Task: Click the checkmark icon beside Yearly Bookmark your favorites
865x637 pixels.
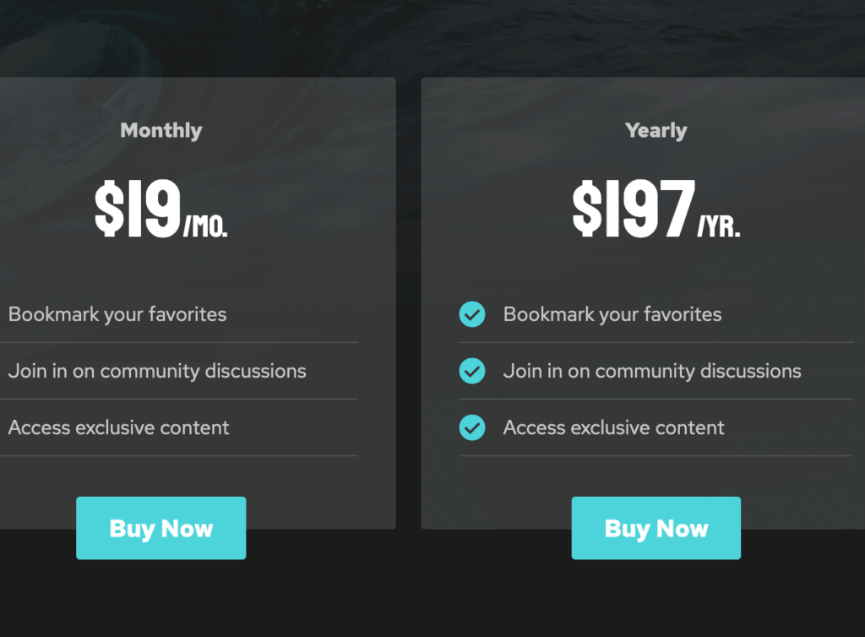Action: (x=472, y=314)
